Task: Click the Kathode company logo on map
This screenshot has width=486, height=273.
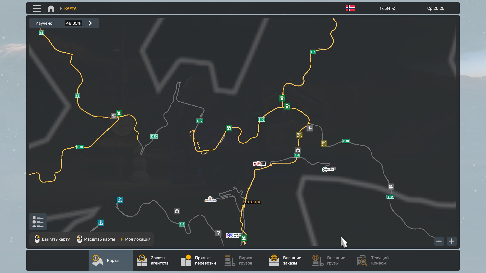Action: point(259,164)
